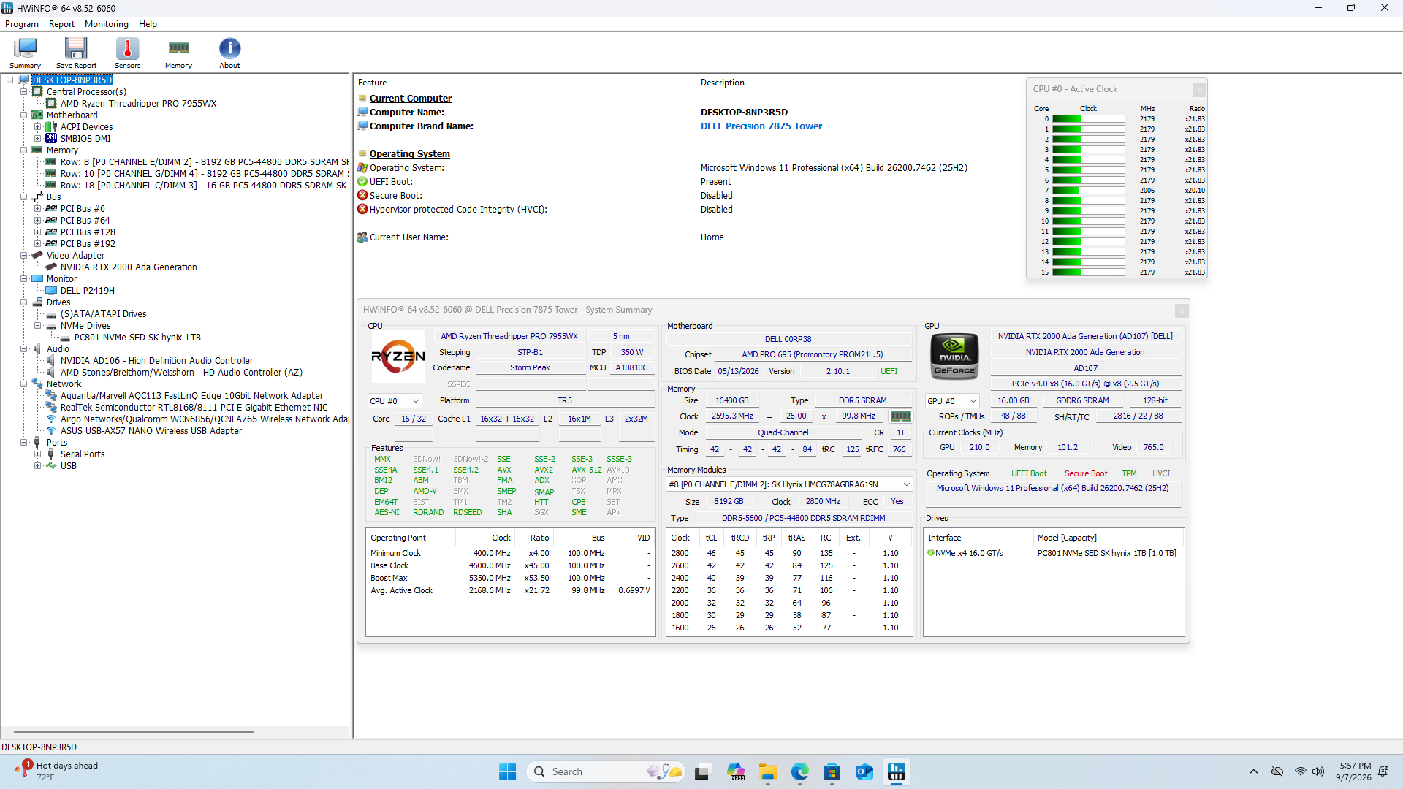
Task: Close the CPU #0 Active Clock panel
Action: [x=1199, y=90]
